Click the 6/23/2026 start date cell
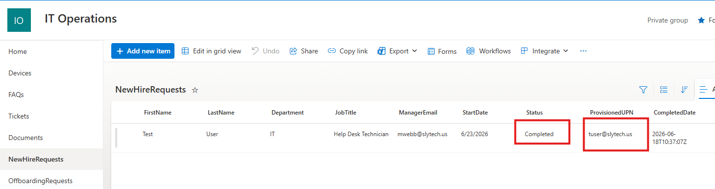 pos(475,134)
